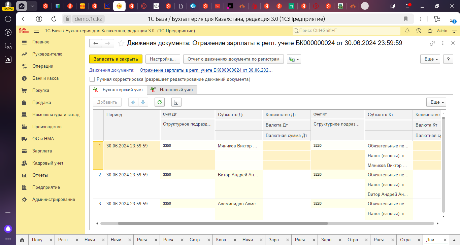
Task: Click Записать и закрыть button
Action: [116, 59]
